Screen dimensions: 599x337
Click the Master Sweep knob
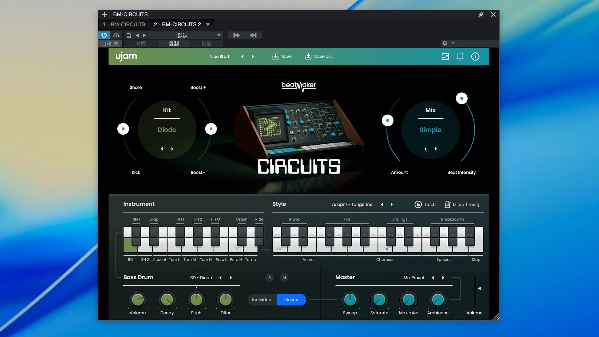pos(350,300)
